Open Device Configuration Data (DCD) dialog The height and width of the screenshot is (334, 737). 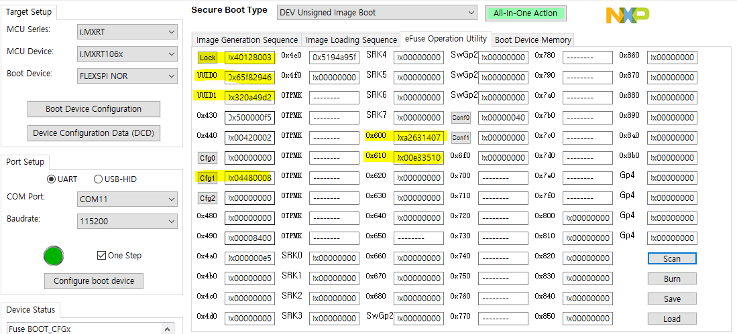tap(94, 133)
